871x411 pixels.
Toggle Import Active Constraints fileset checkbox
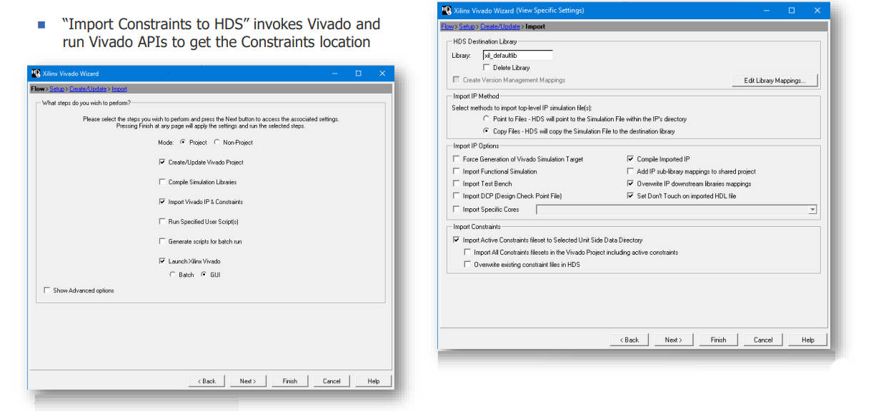pyautogui.click(x=457, y=240)
